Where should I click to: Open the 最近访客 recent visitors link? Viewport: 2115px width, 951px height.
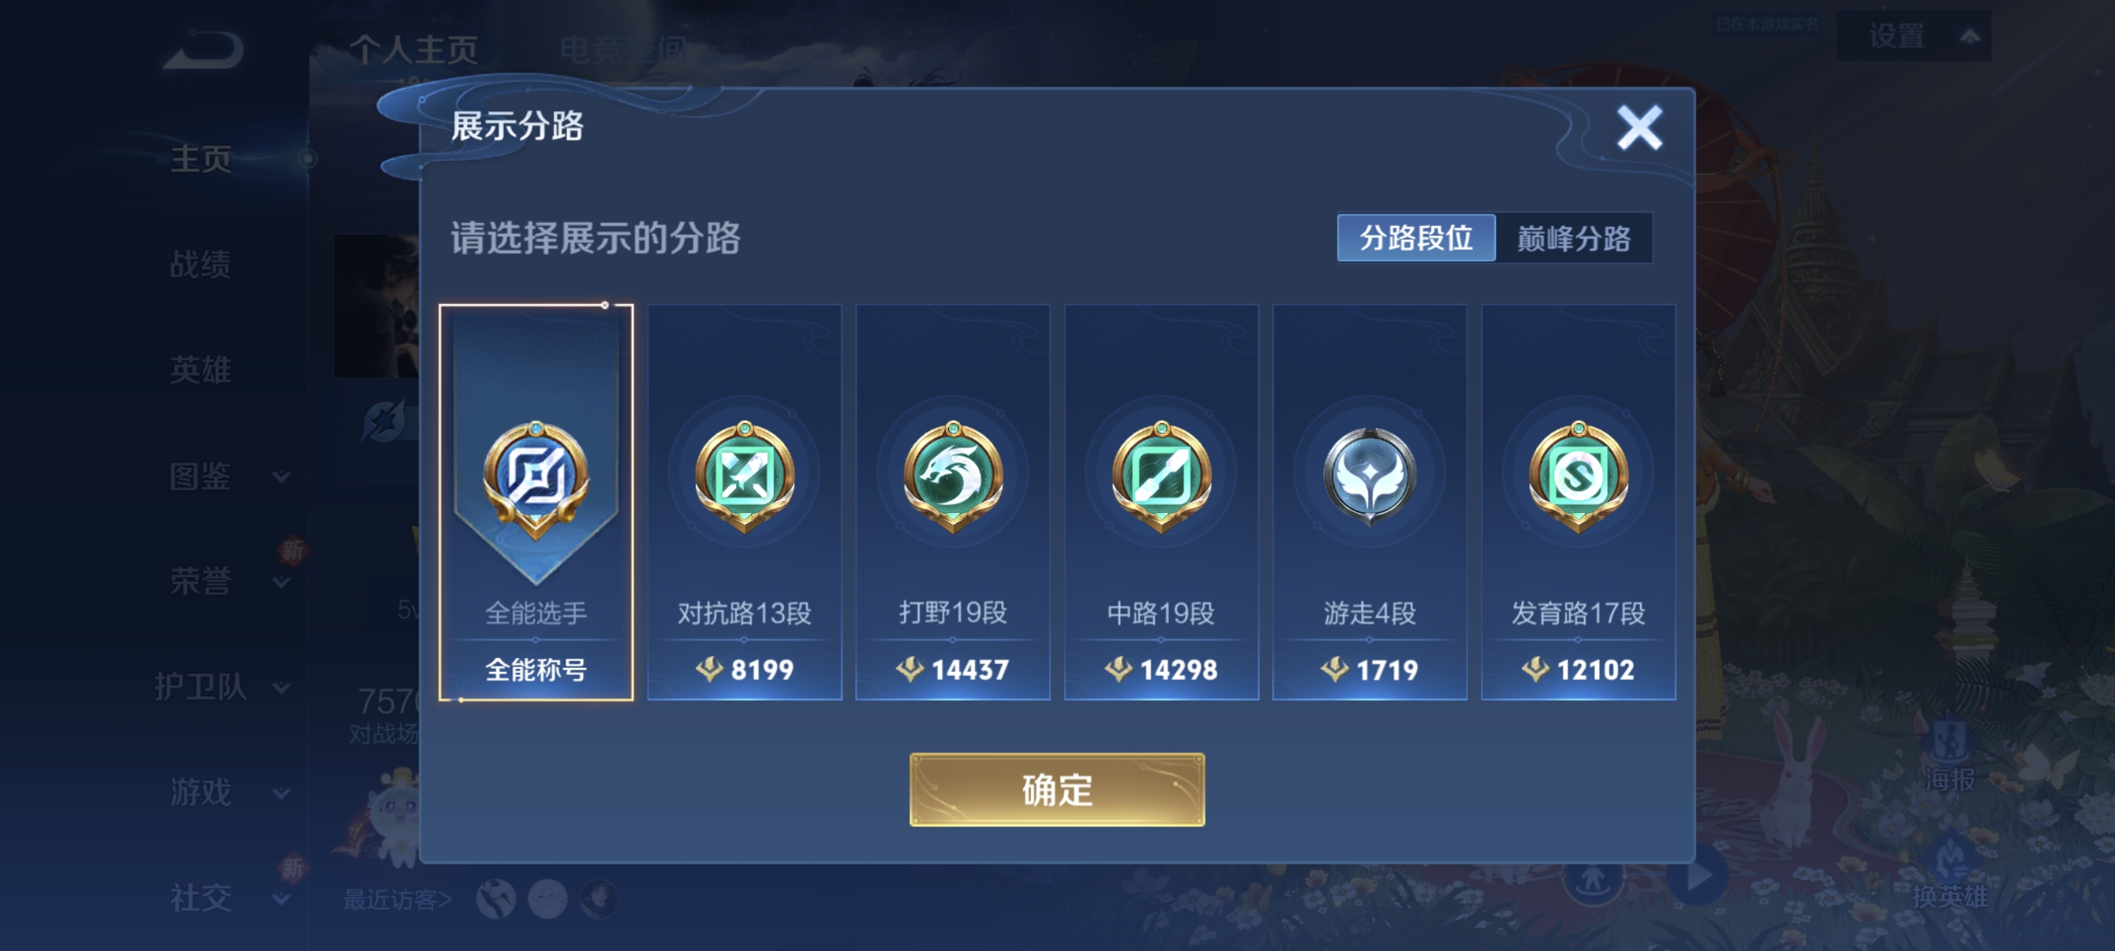tap(398, 900)
